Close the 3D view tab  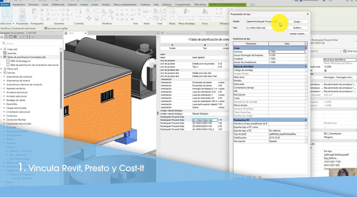point(86,33)
